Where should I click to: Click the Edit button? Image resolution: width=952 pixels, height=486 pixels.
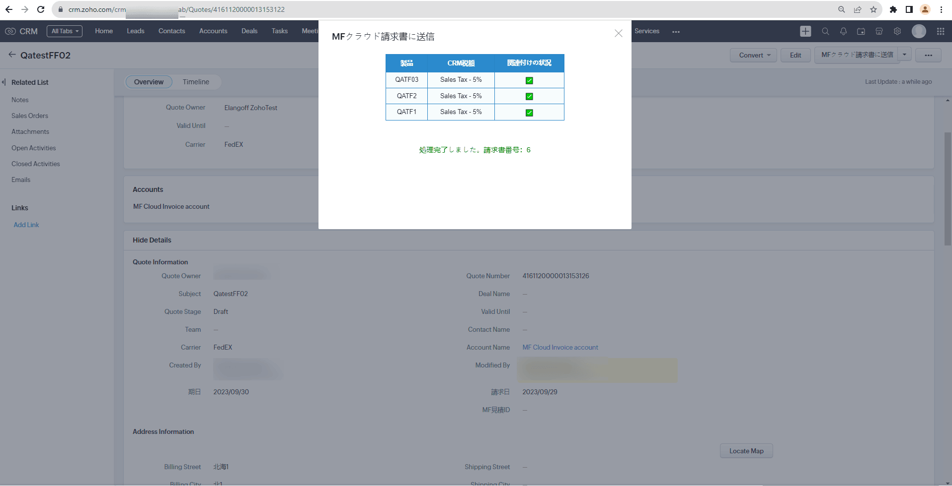pos(795,55)
